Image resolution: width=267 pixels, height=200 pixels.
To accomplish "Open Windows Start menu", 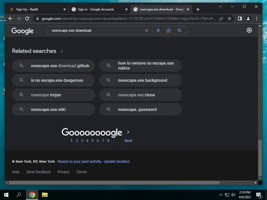I will (6, 195).
